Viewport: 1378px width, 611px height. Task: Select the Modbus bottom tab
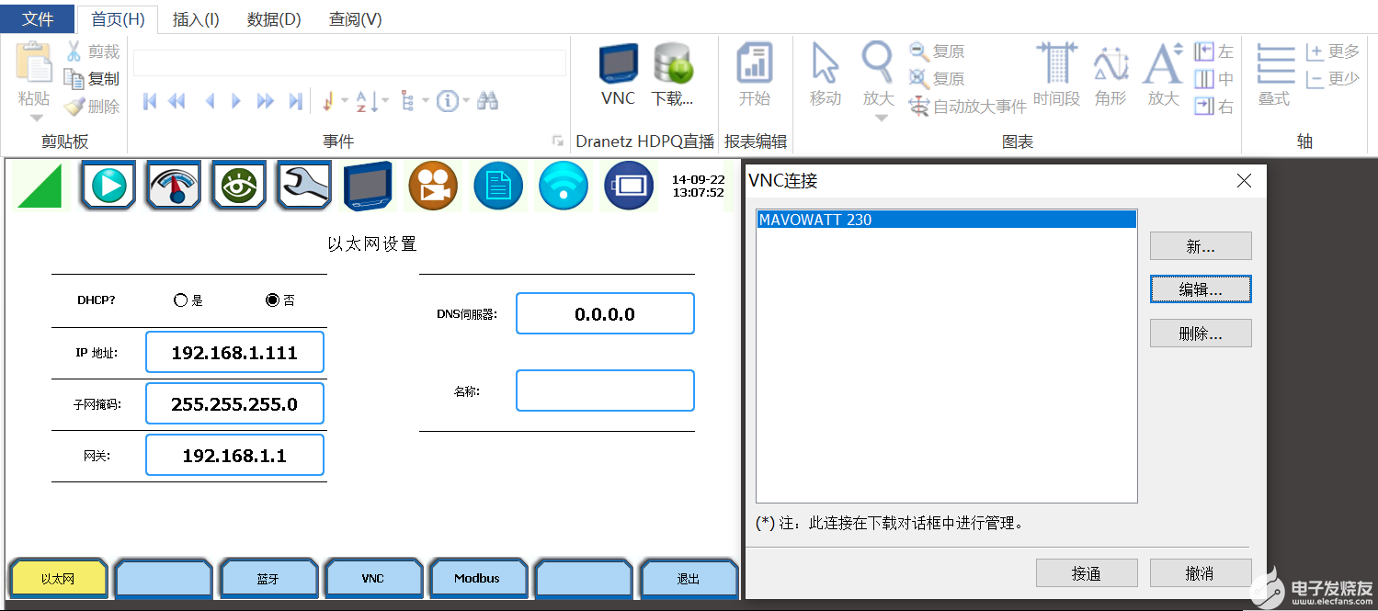(478, 579)
